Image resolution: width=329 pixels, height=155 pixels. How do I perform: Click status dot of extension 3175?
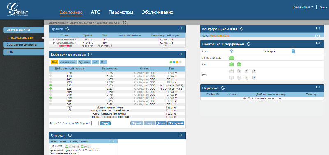point(51,98)
